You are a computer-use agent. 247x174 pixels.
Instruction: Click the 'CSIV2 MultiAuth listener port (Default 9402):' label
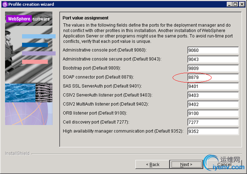pos(106,104)
